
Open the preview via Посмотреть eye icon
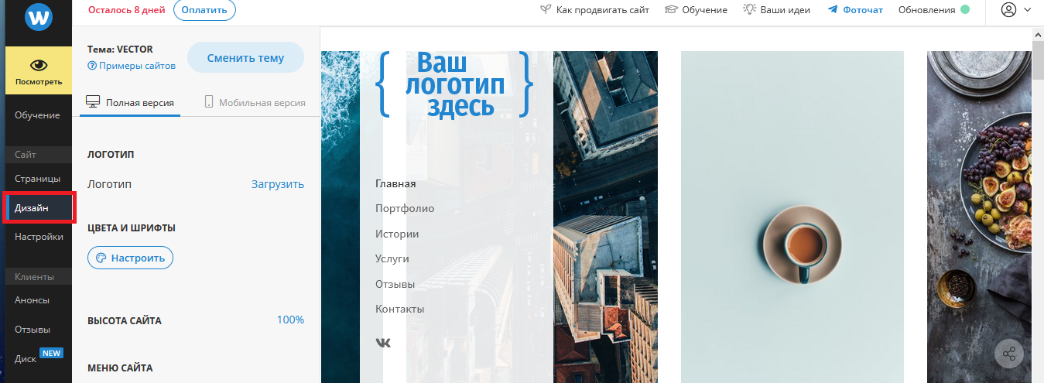(x=38, y=71)
